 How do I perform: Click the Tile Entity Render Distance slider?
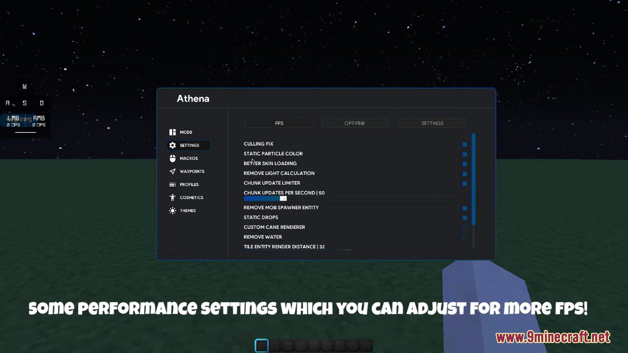351,250
